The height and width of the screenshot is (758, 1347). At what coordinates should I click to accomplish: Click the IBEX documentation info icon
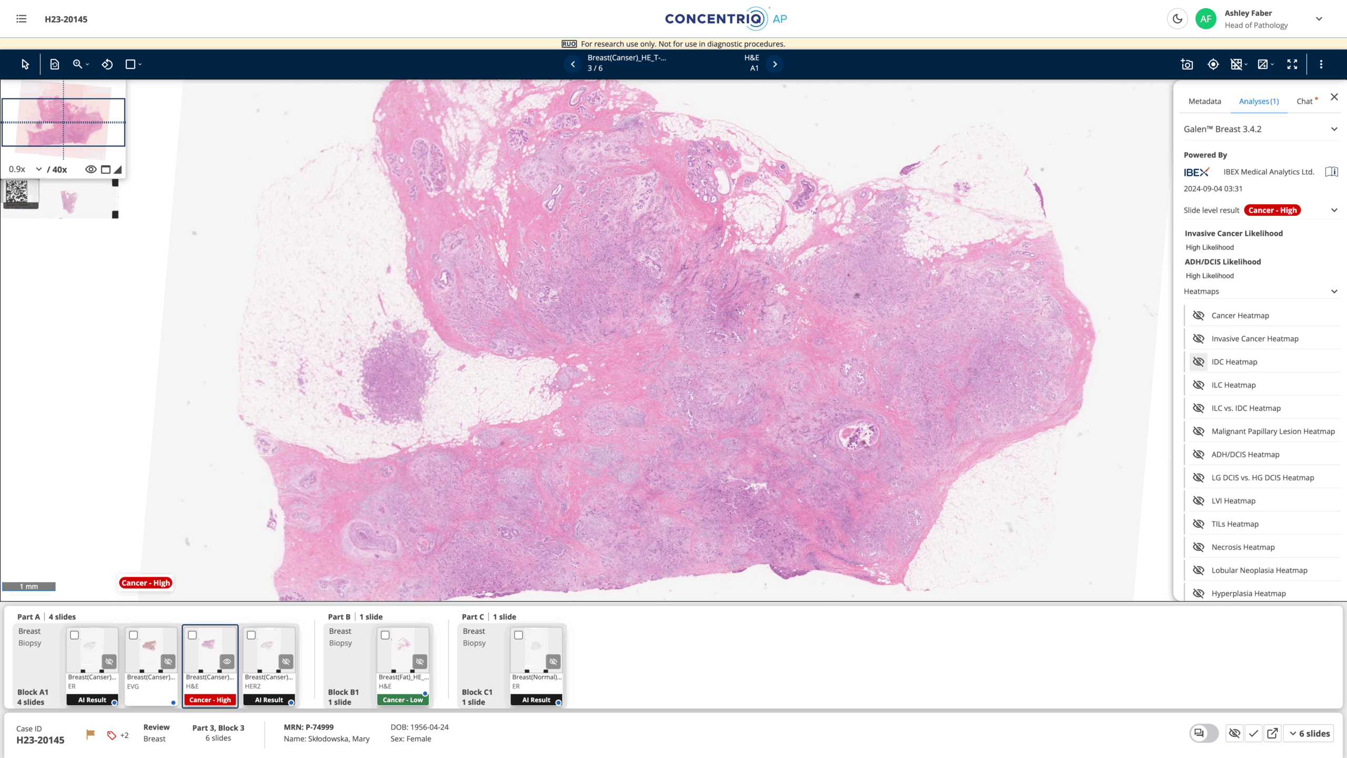[x=1332, y=172]
